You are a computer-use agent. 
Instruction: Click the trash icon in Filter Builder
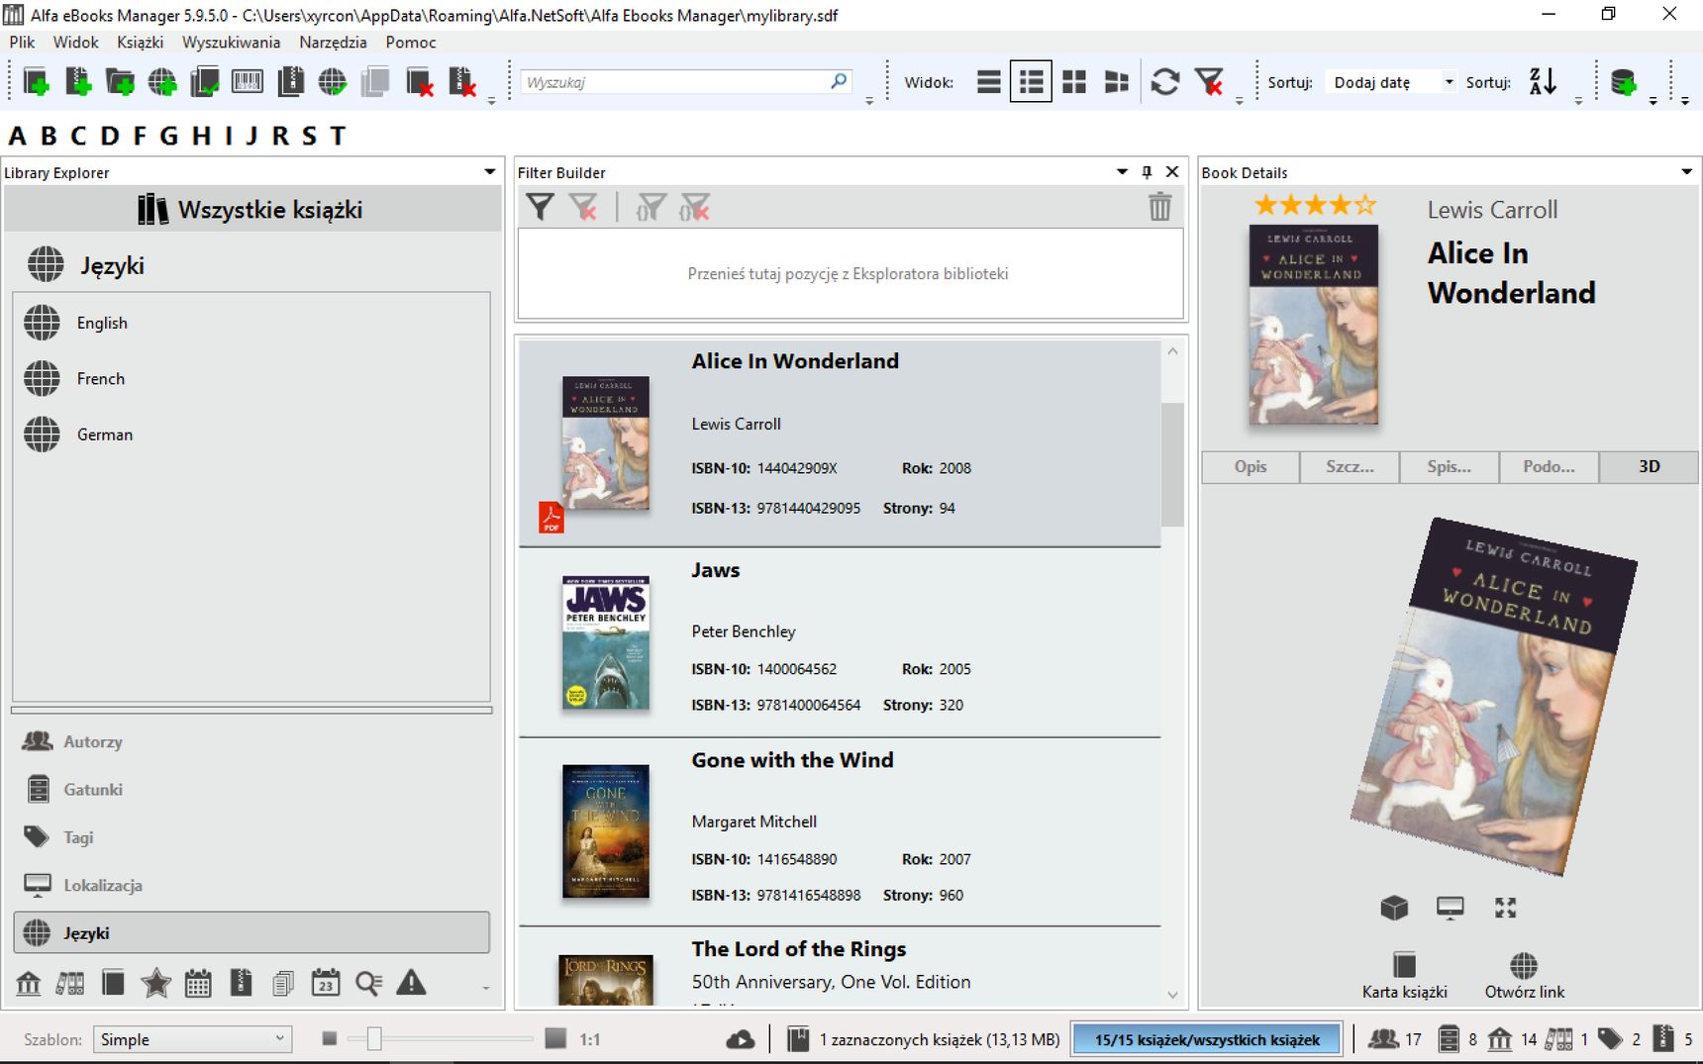coord(1160,207)
